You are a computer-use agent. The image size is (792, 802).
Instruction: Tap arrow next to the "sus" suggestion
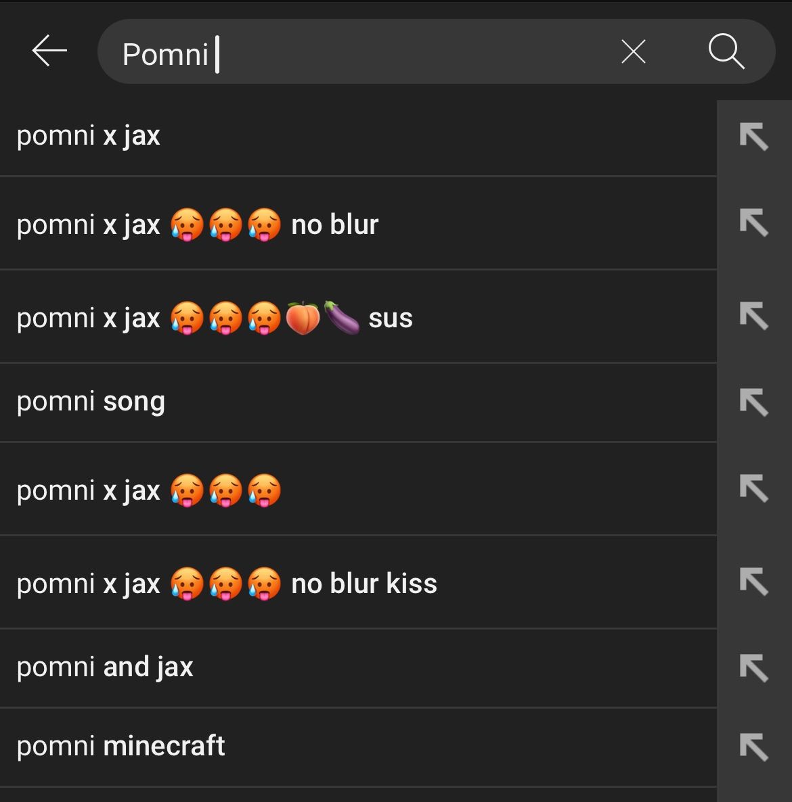point(753,316)
